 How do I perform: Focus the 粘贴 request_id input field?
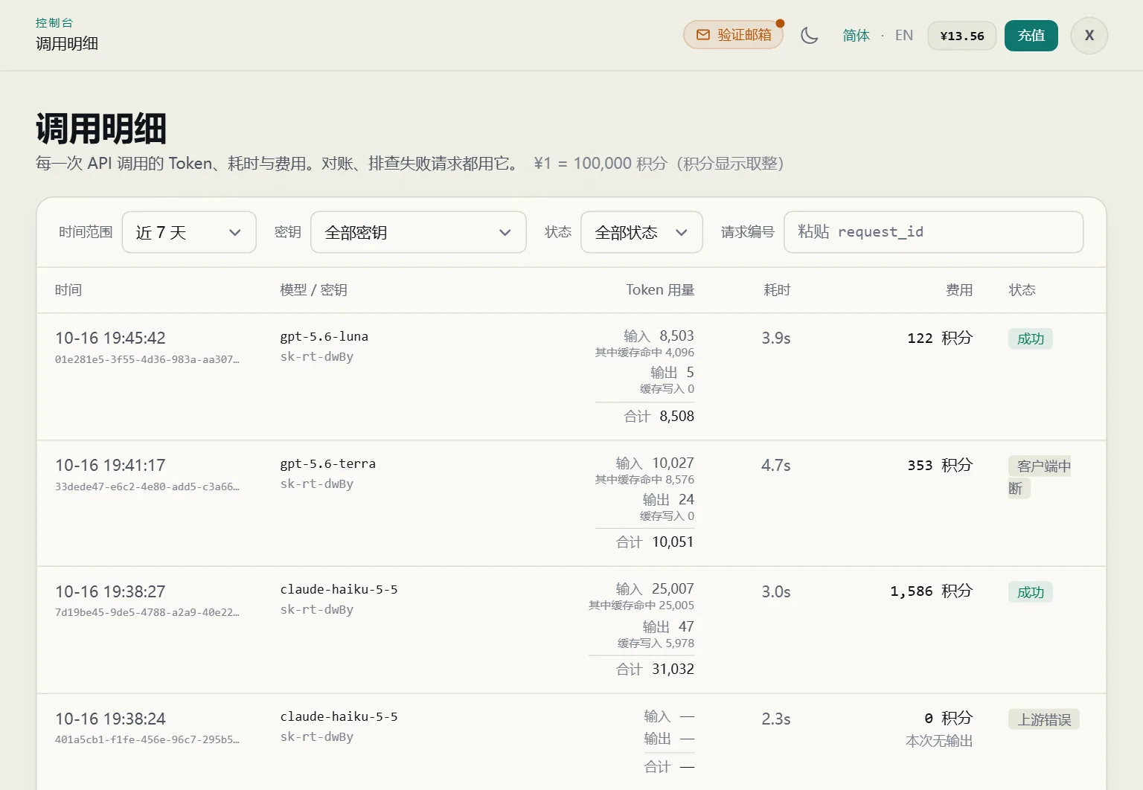coord(933,232)
